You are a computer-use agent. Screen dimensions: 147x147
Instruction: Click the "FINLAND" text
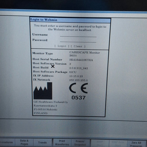pyautogui.click(x=41, y=113)
